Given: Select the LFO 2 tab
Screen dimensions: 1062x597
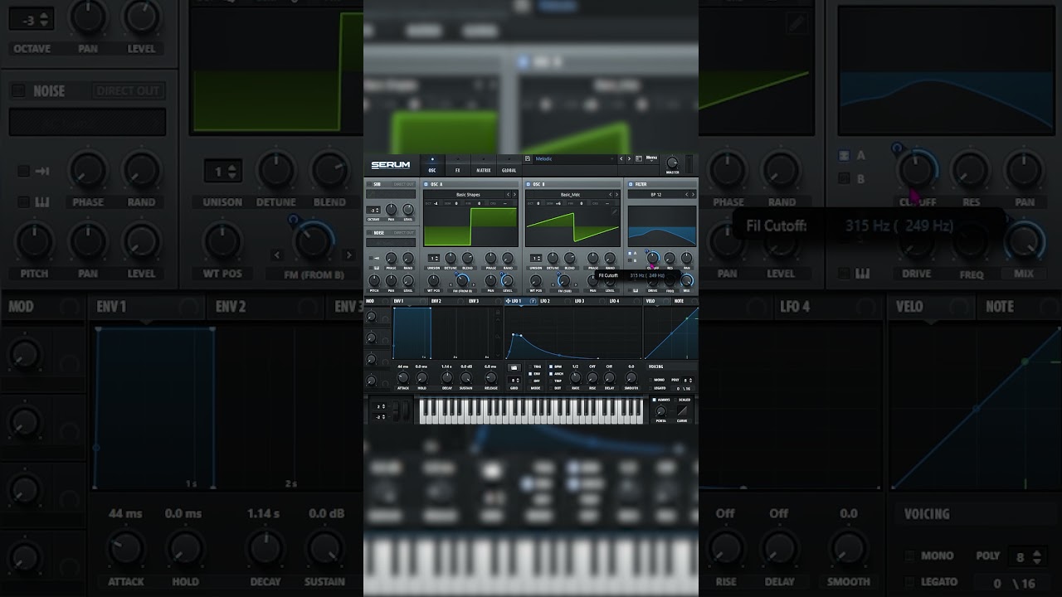Looking at the screenshot, I should 555,301.
